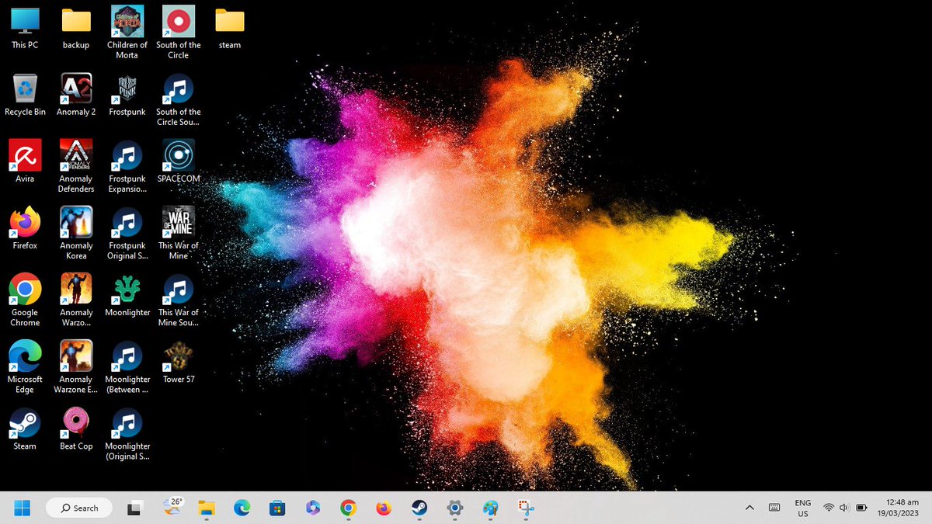Select the Frostpunk game shortcut
The image size is (932, 524).
click(127, 95)
